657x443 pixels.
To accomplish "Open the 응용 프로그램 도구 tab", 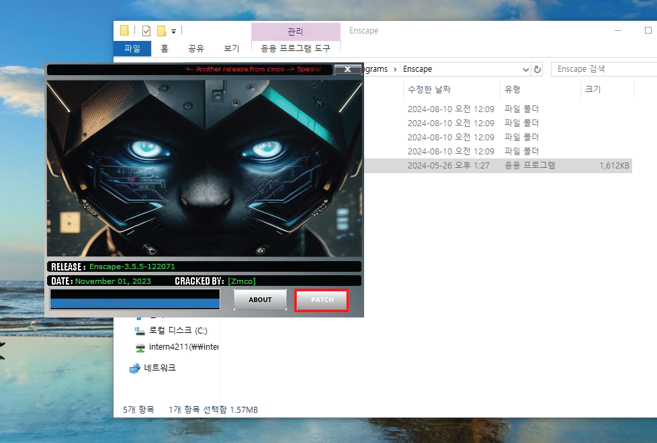I will pos(296,48).
